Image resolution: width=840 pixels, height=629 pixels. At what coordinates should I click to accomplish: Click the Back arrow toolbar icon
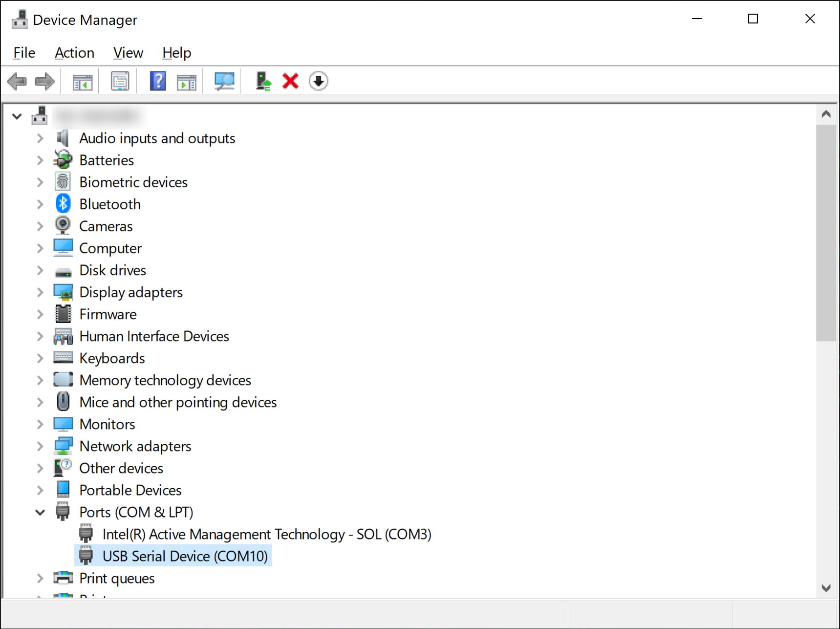click(x=17, y=81)
